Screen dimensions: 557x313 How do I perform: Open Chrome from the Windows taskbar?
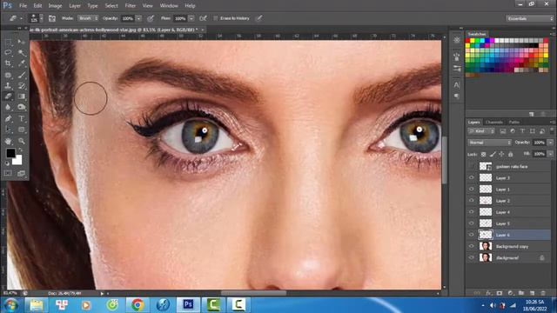tap(138, 305)
